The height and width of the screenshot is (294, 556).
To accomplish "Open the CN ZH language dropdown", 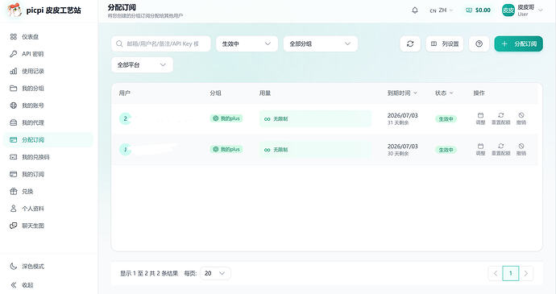I will (x=441, y=10).
